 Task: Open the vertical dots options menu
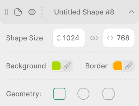tap(42, 12)
